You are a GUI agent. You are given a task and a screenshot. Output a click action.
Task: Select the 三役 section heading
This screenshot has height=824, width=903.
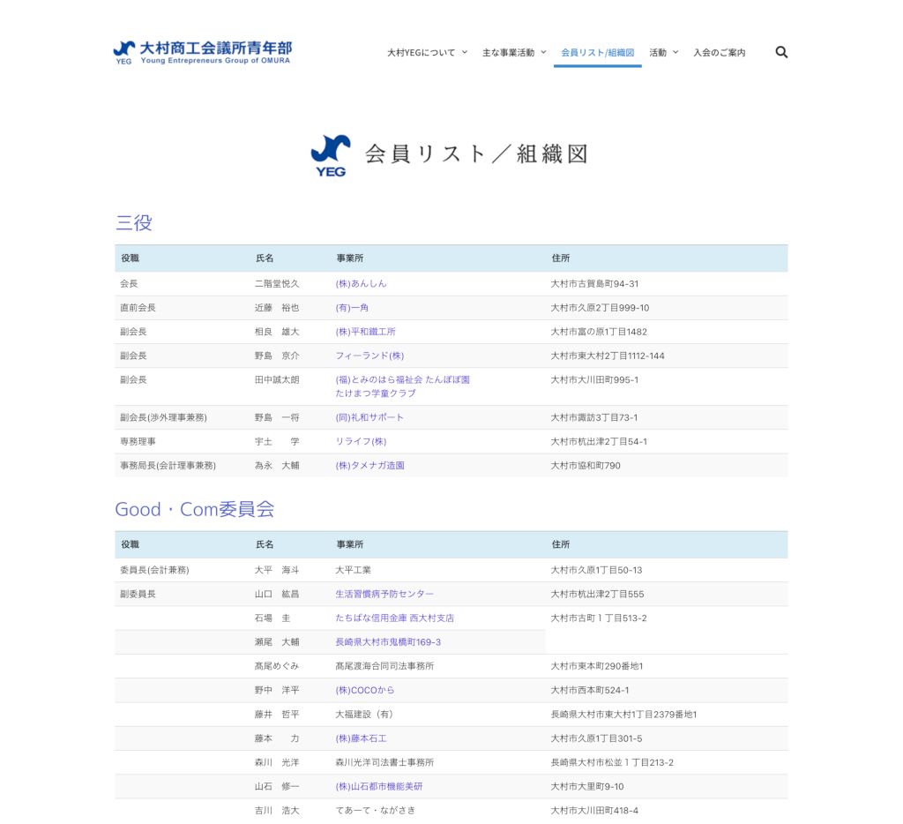133,223
